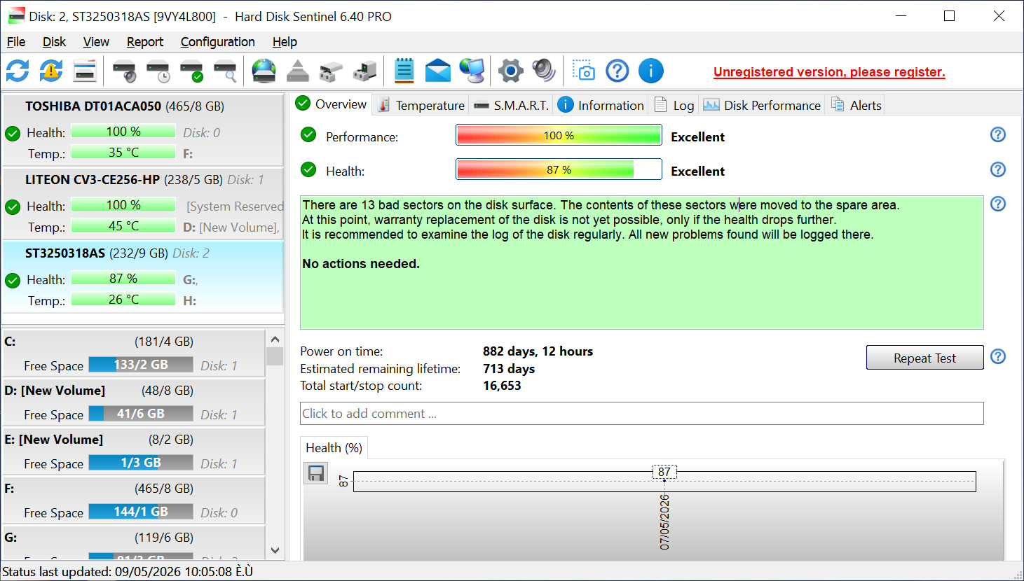Image resolution: width=1024 pixels, height=581 pixels.
Task: Click the '713 days' remaining lifetime value
Action: point(509,369)
